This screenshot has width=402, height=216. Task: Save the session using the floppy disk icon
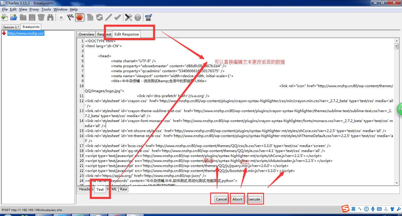(32, 17)
